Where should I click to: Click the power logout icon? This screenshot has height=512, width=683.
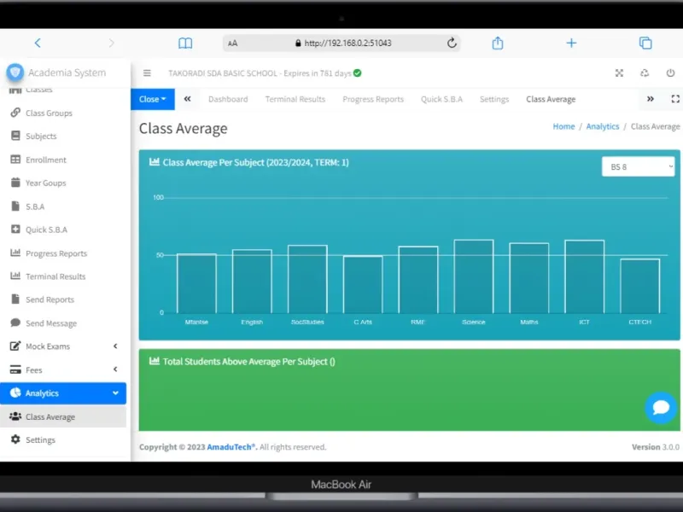(670, 73)
